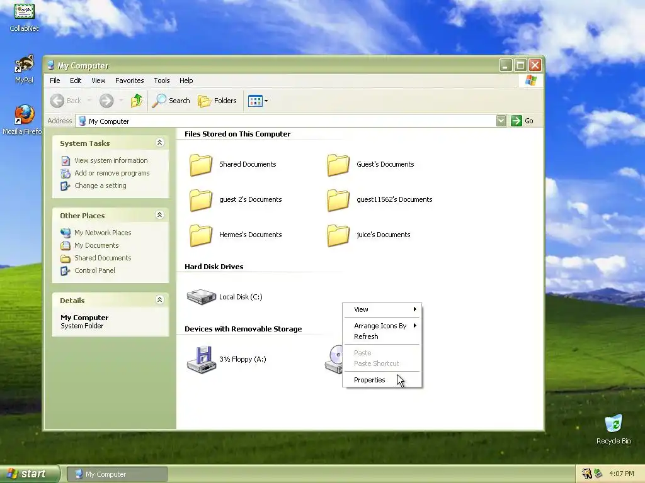Click My Computer taskbar button
The height and width of the screenshot is (483, 645).
point(117,474)
